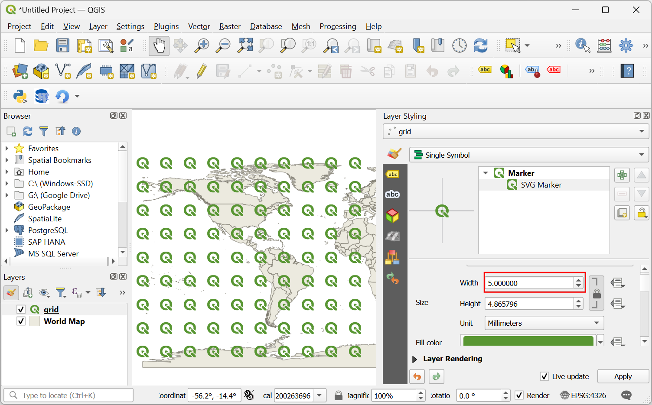Open the Labels tab in Layer Styling
This screenshot has height=405, width=652.
(x=393, y=174)
